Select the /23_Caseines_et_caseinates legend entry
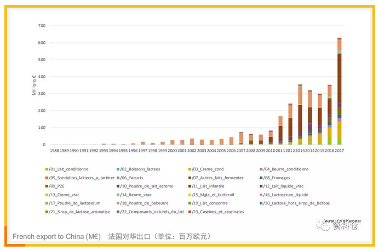This screenshot has width=379, height=251. point(216,212)
